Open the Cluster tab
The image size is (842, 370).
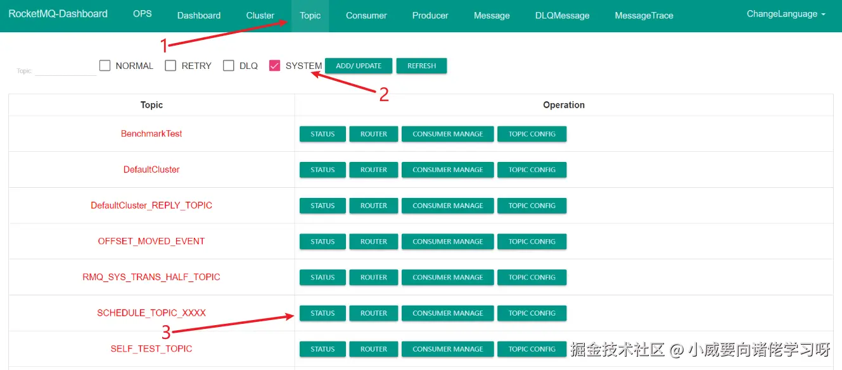(260, 16)
